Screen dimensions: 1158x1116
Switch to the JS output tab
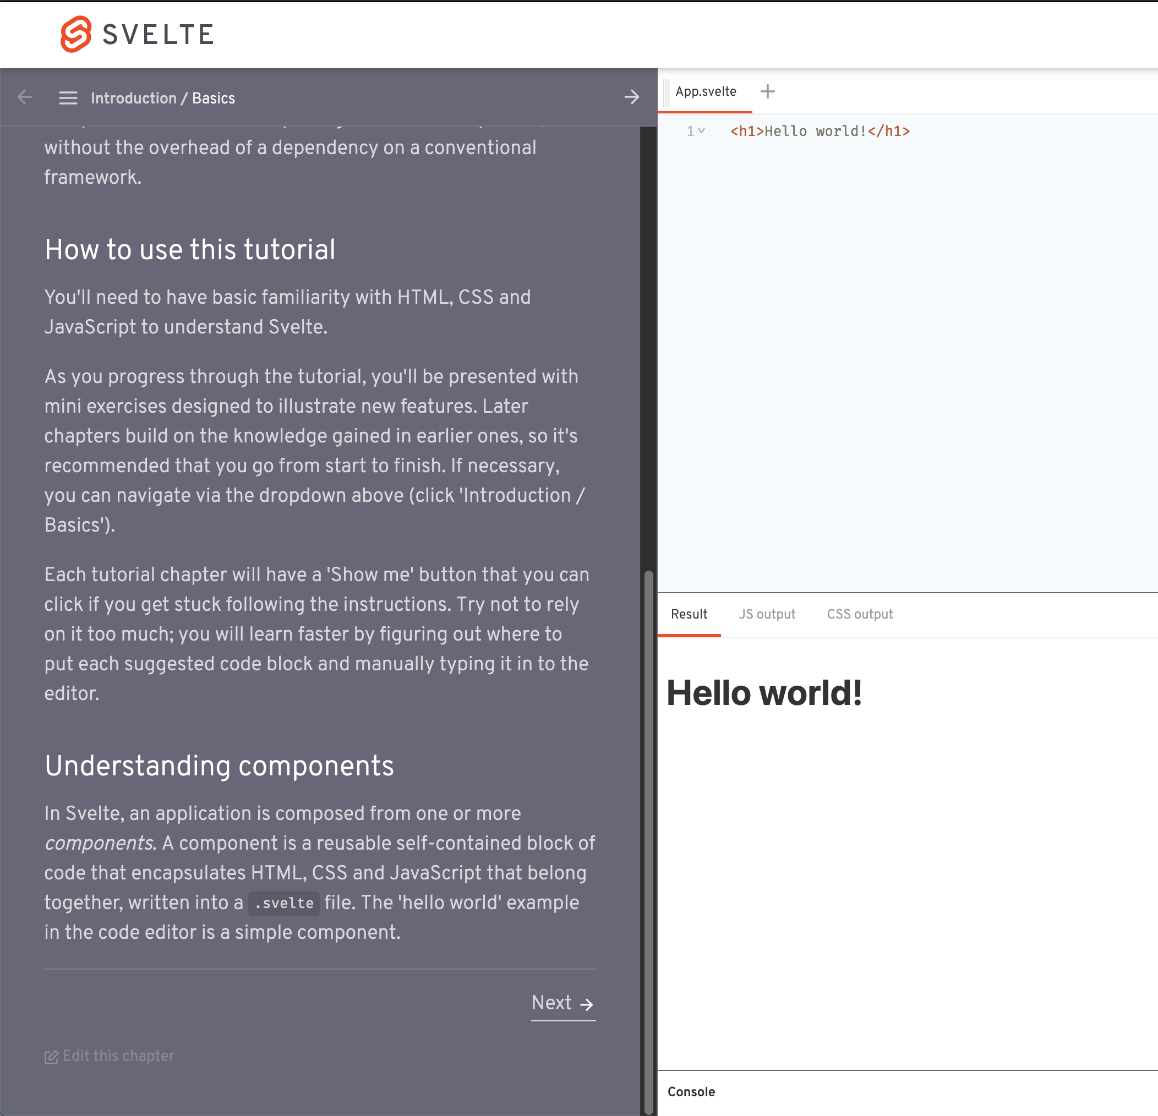(x=767, y=615)
